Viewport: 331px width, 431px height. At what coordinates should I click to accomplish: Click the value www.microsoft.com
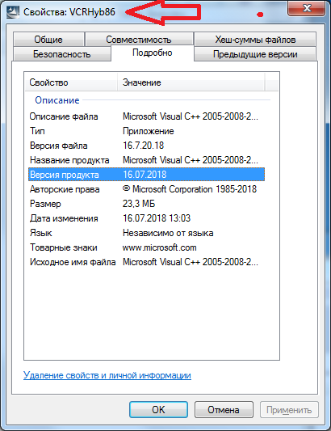coord(160,247)
